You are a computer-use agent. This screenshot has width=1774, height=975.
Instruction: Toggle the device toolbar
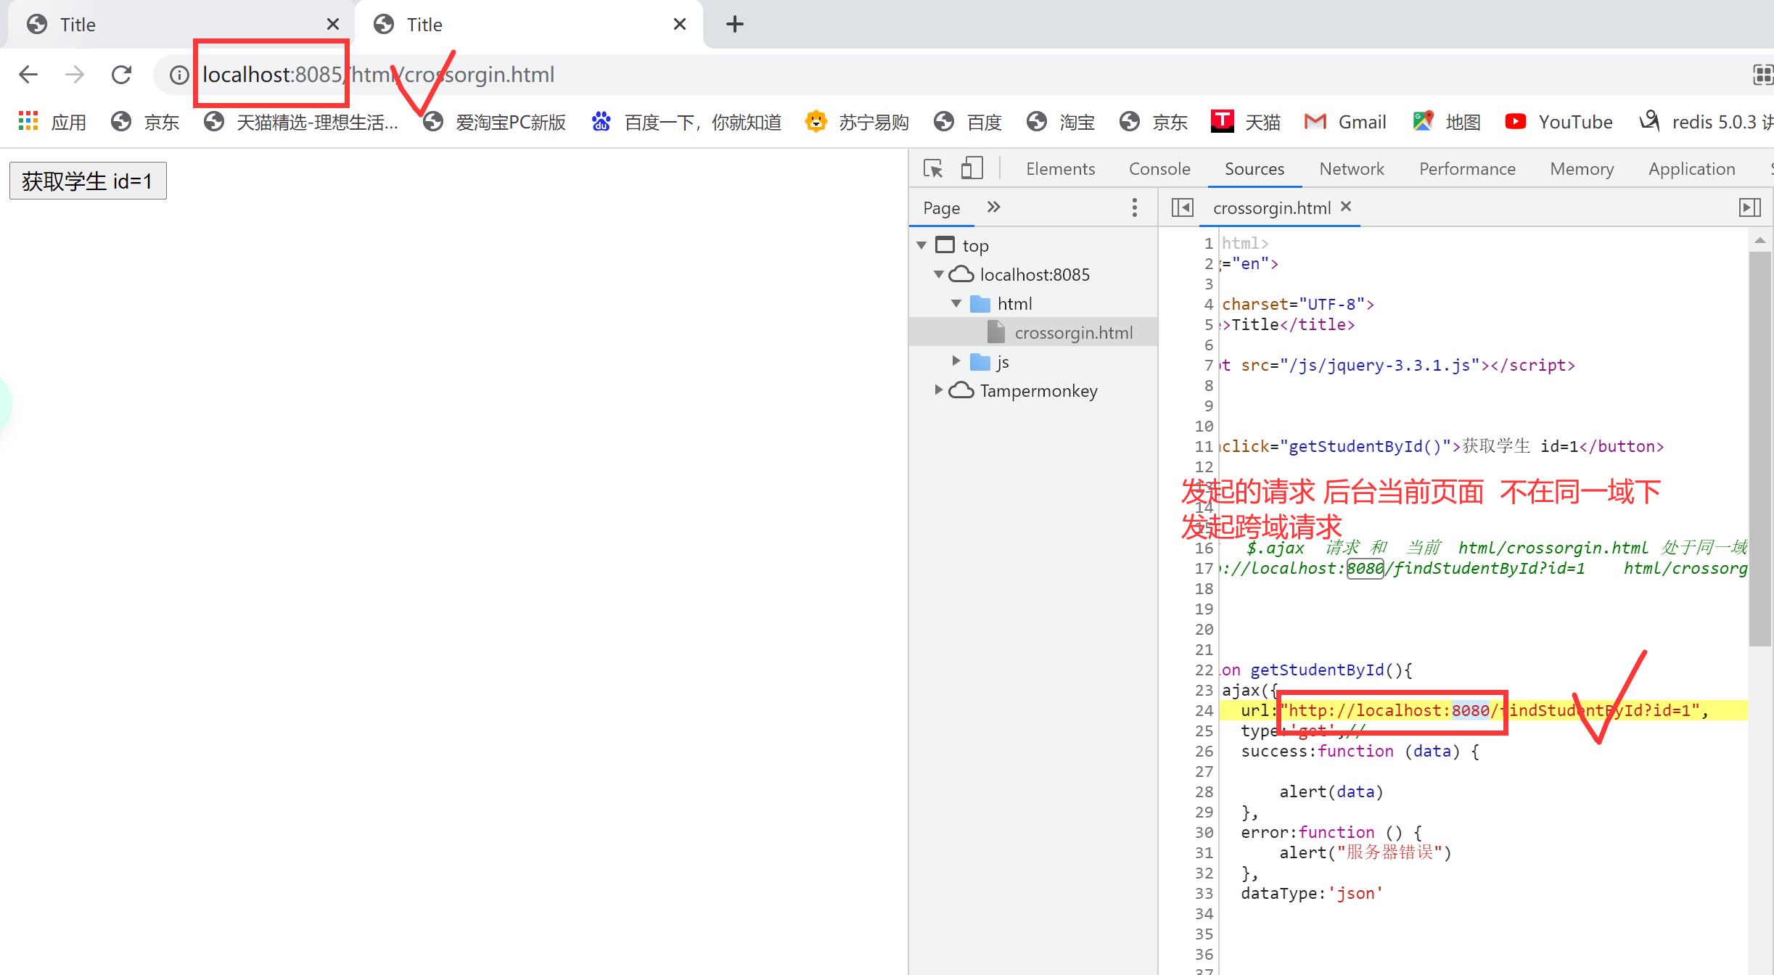pos(972,168)
